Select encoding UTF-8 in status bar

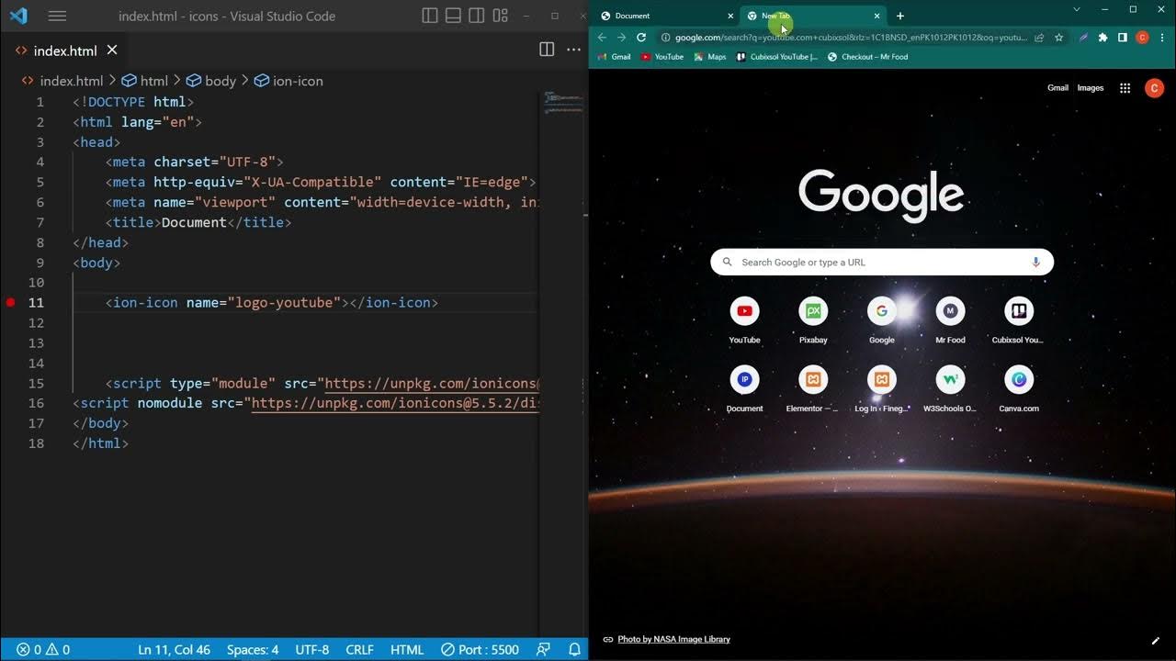click(x=312, y=649)
